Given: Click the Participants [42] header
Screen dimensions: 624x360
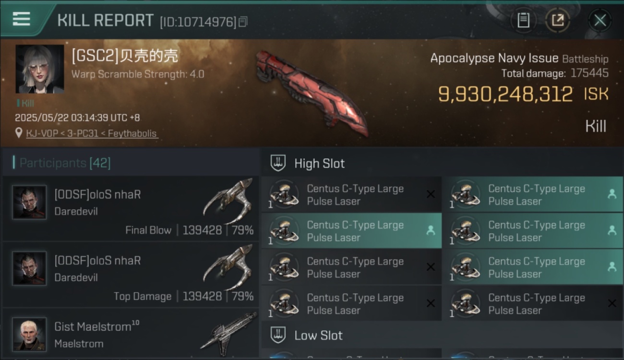Looking at the screenshot, I should [65, 163].
